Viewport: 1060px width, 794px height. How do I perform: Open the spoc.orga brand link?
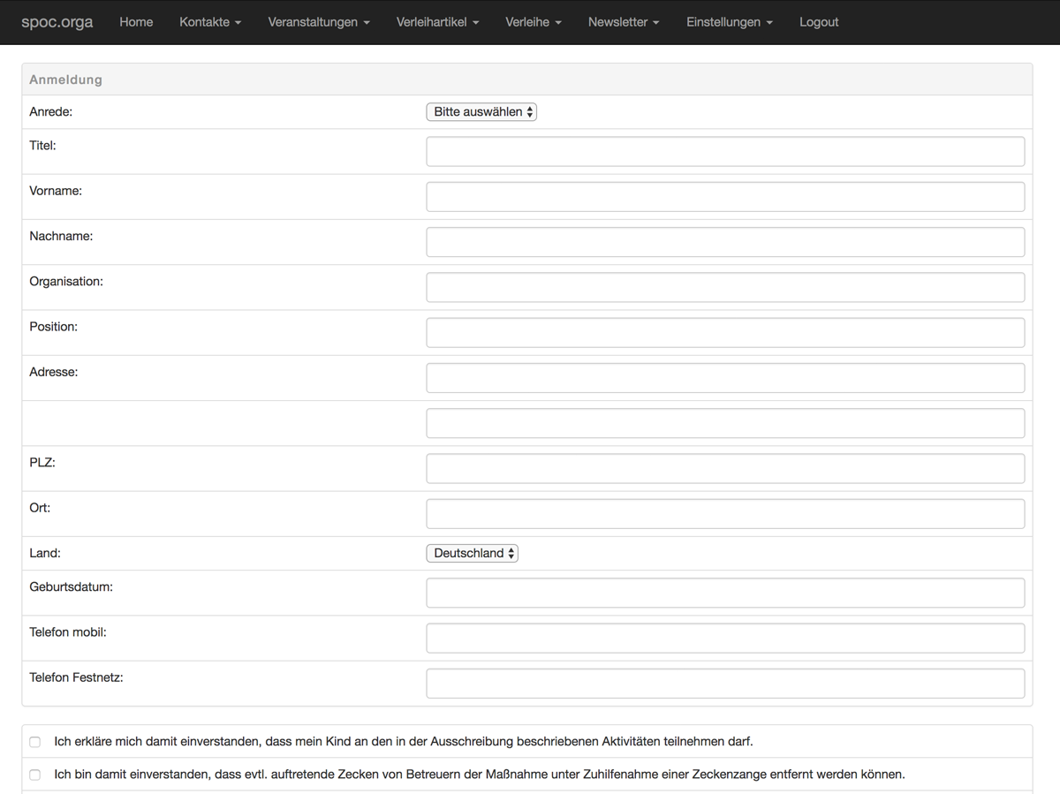click(x=57, y=22)
